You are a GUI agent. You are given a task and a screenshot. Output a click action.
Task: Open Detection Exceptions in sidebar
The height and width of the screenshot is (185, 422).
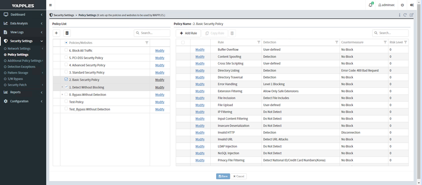[21, 67]
